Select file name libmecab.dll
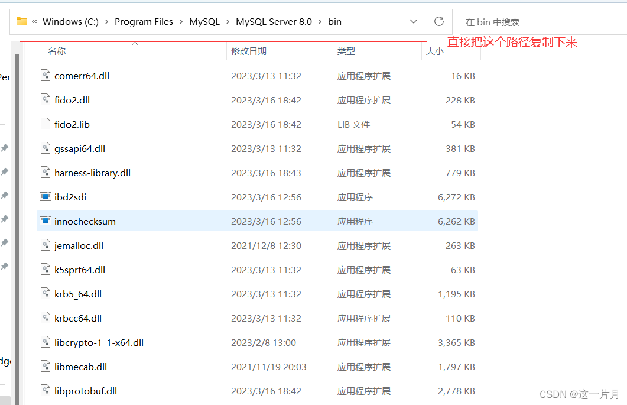Viewport: 627px width, 405px height. (x=81, y=367)
